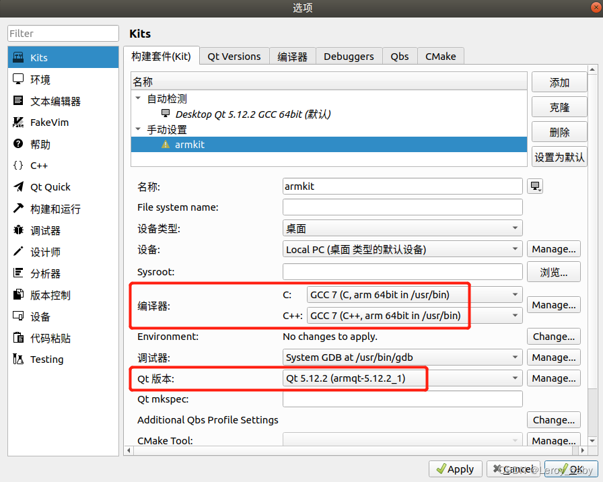Image resolution: width=603 pixels, height=482 pixels.
Task: Select the C++ settings section
Action: click(x=40, y=165)
